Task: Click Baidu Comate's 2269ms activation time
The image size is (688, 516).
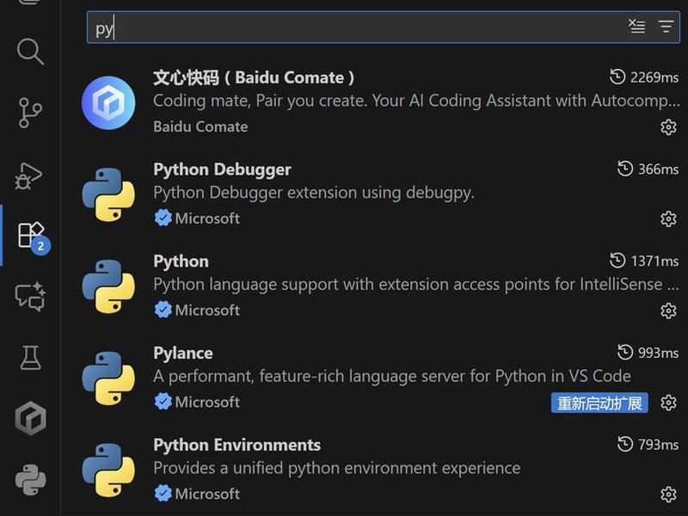Action: click(x=643, y=77)
